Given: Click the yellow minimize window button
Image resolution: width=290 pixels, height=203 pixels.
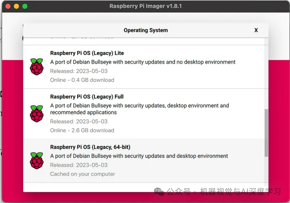Looking at the screenshot, I should tap(16, 6).
